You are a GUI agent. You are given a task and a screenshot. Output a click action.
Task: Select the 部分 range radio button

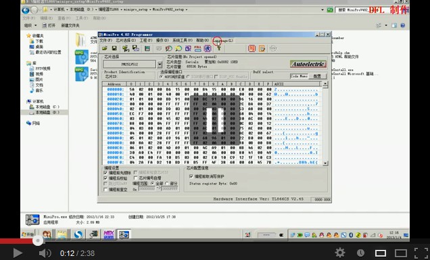[167, 183]
